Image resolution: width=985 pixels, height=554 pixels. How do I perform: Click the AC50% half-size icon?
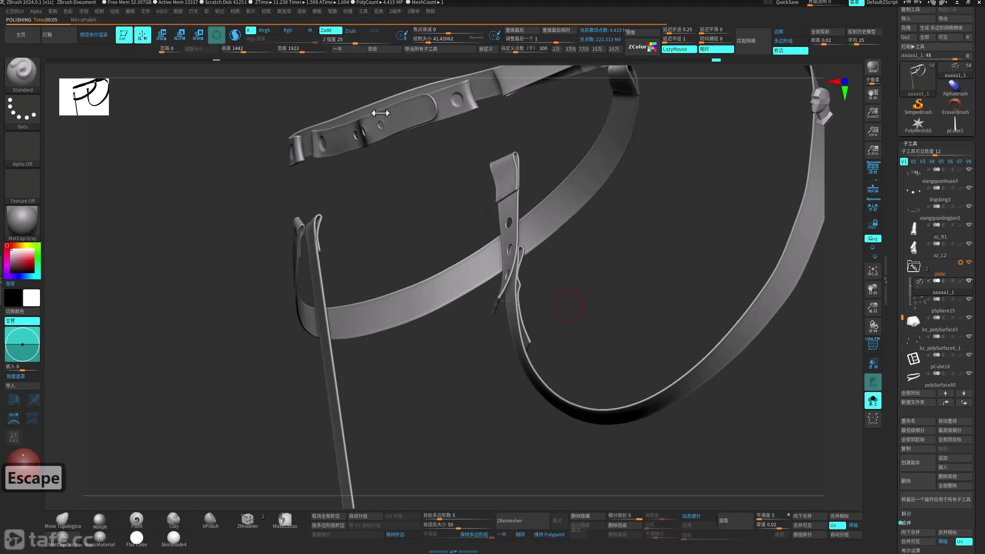(873, 149)
